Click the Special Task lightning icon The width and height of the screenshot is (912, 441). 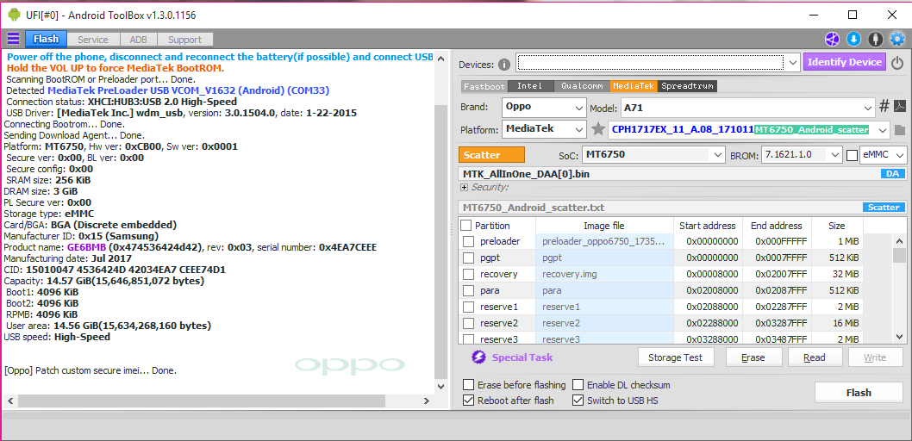pyautogui.click(x=478, y=357)
